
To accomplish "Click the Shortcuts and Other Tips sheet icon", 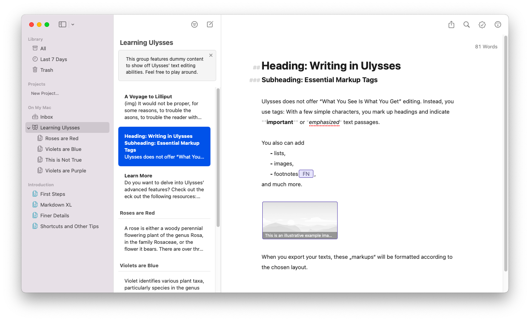I will pyautogui.click(x=35, y=226).
